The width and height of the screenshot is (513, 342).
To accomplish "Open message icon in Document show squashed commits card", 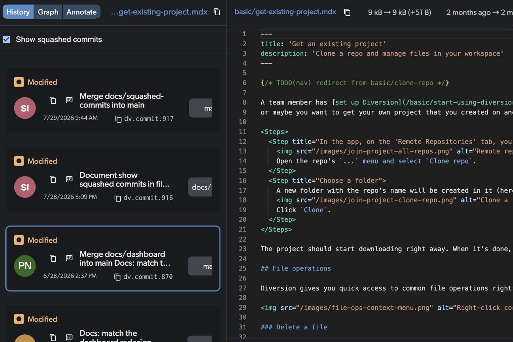I will click(x=69, y=179).
